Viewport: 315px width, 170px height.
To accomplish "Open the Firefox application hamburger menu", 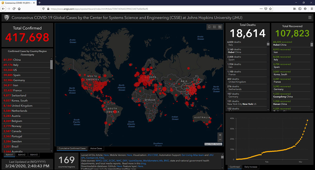I will tap(311, 9).
